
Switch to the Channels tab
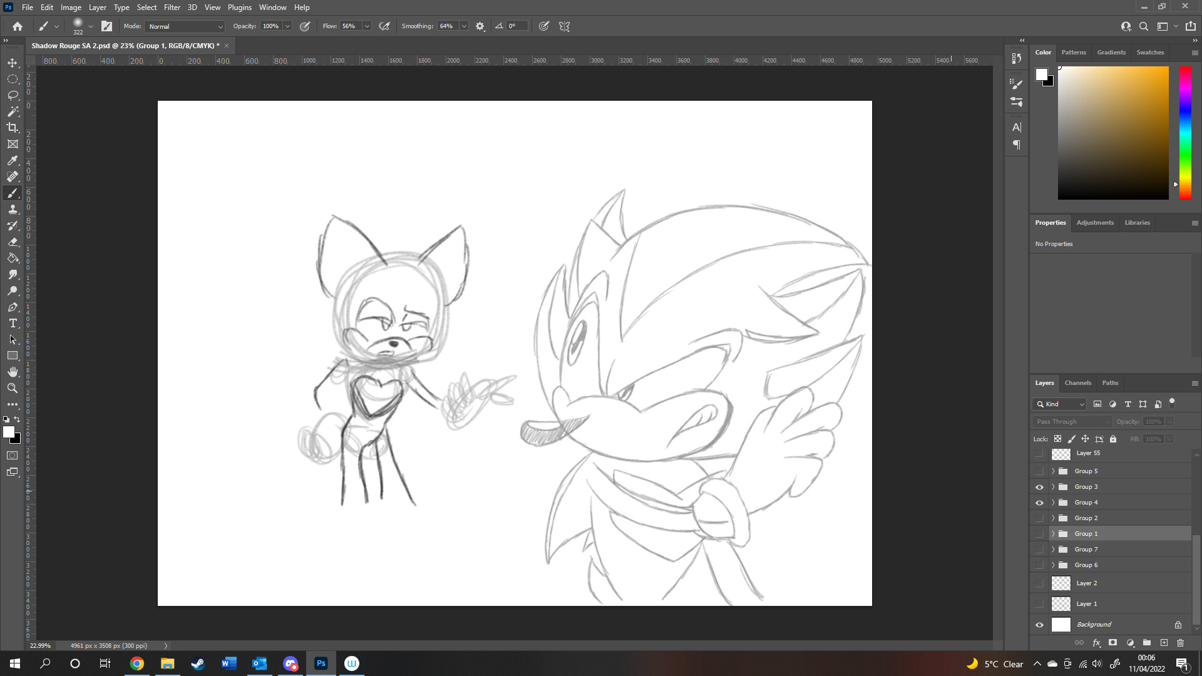pos(1078,382)
